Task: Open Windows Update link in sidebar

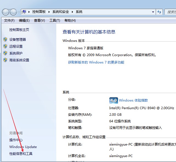Action: point(23,147)
